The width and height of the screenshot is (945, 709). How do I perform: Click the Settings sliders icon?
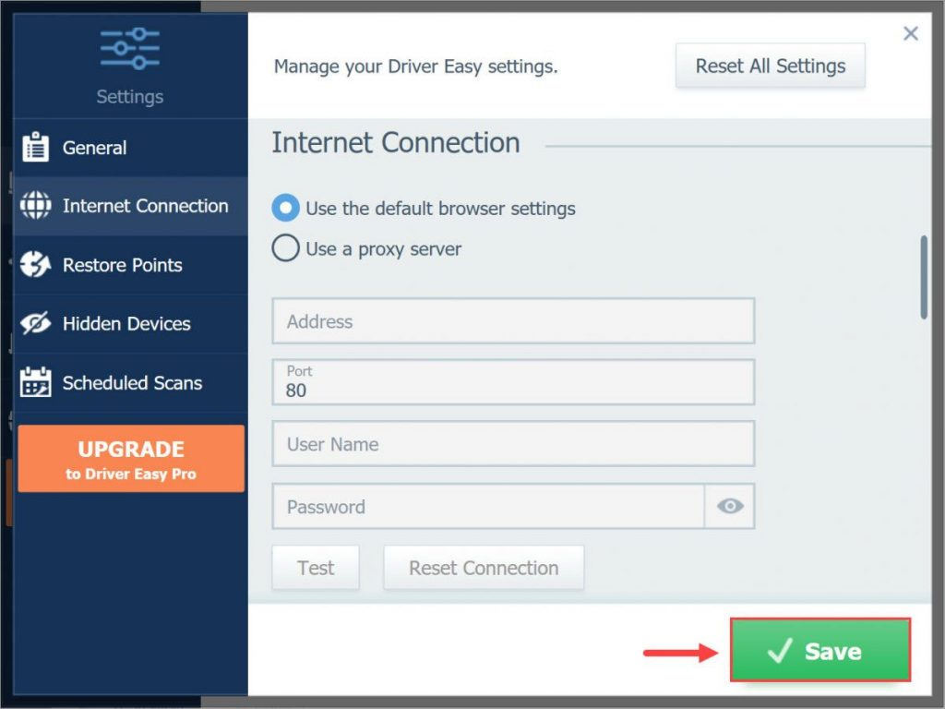point(130,49)
